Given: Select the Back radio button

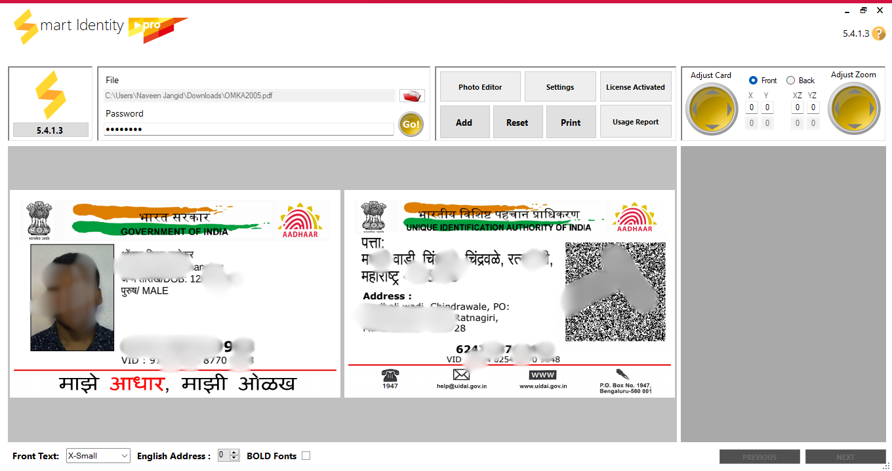Looking at the screenshot, I should (791, 81).
